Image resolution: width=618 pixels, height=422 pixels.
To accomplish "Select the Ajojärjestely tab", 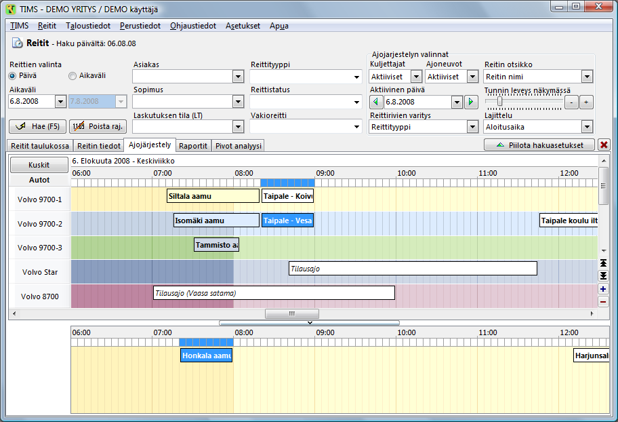I will coord(150,145).
